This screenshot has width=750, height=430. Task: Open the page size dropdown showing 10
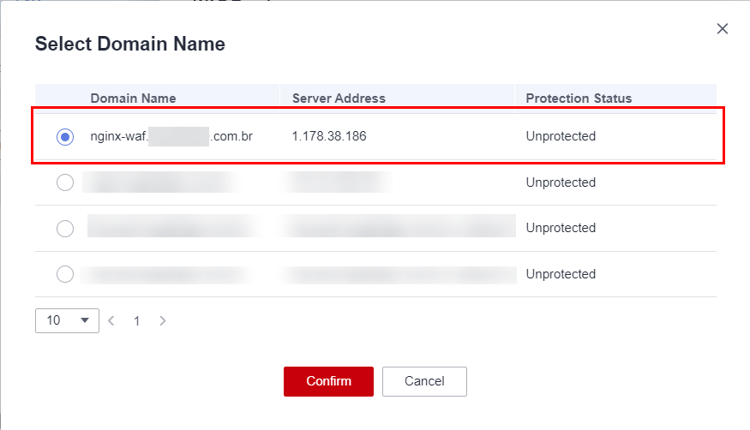[x=67, y=320]
